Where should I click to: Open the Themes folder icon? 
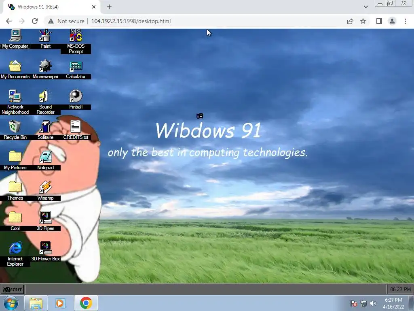(15, 191)
